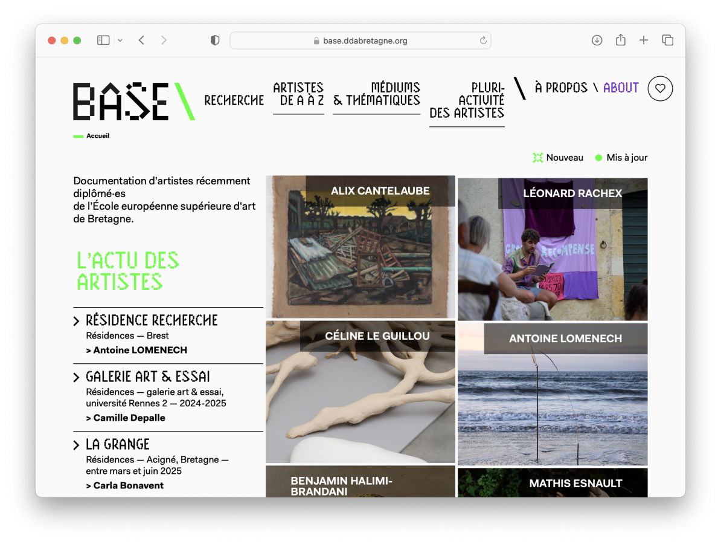Open Safari downloads icon
This screenshot has height=544, width=721.
coord(597,40)
